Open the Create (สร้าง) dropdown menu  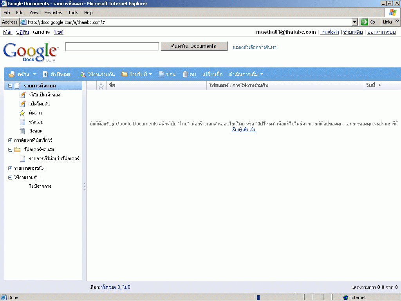click(22, 74)
